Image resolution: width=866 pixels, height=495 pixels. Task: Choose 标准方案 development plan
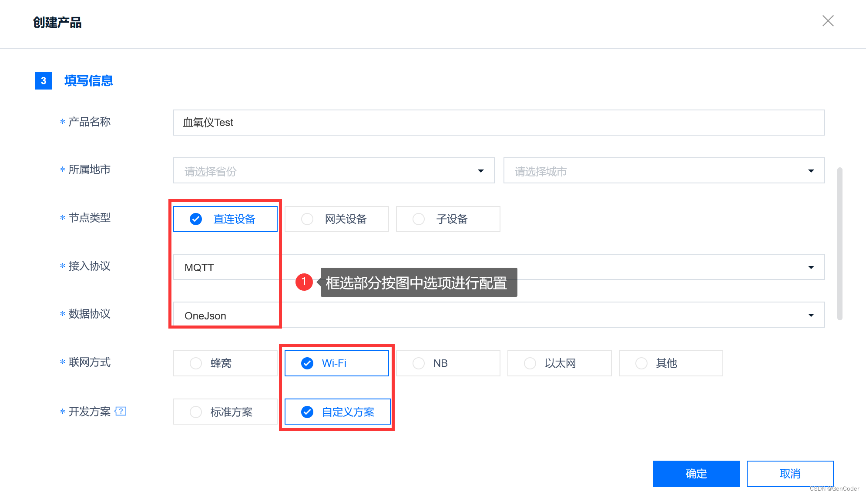pyautogui.click(x=225, y=412)
